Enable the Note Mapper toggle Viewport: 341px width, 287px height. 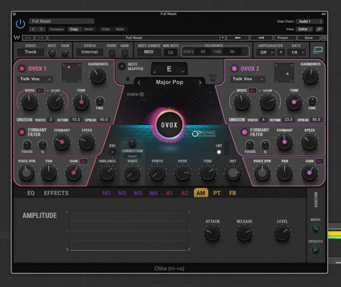click(x=122, y=66)
